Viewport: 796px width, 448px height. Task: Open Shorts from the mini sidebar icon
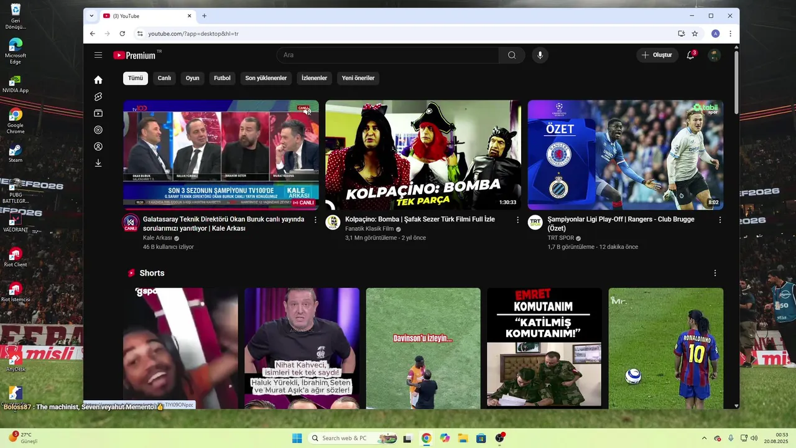98,96
